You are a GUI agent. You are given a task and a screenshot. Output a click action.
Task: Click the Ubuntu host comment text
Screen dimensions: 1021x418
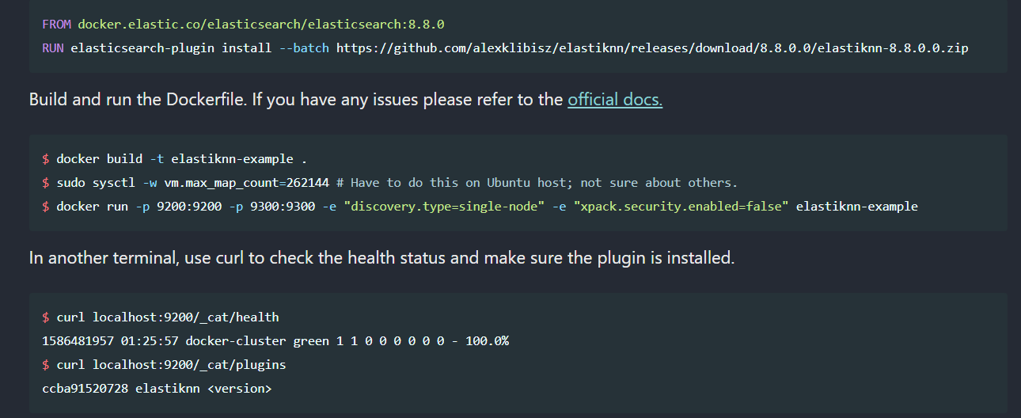[x=544, y=183]
